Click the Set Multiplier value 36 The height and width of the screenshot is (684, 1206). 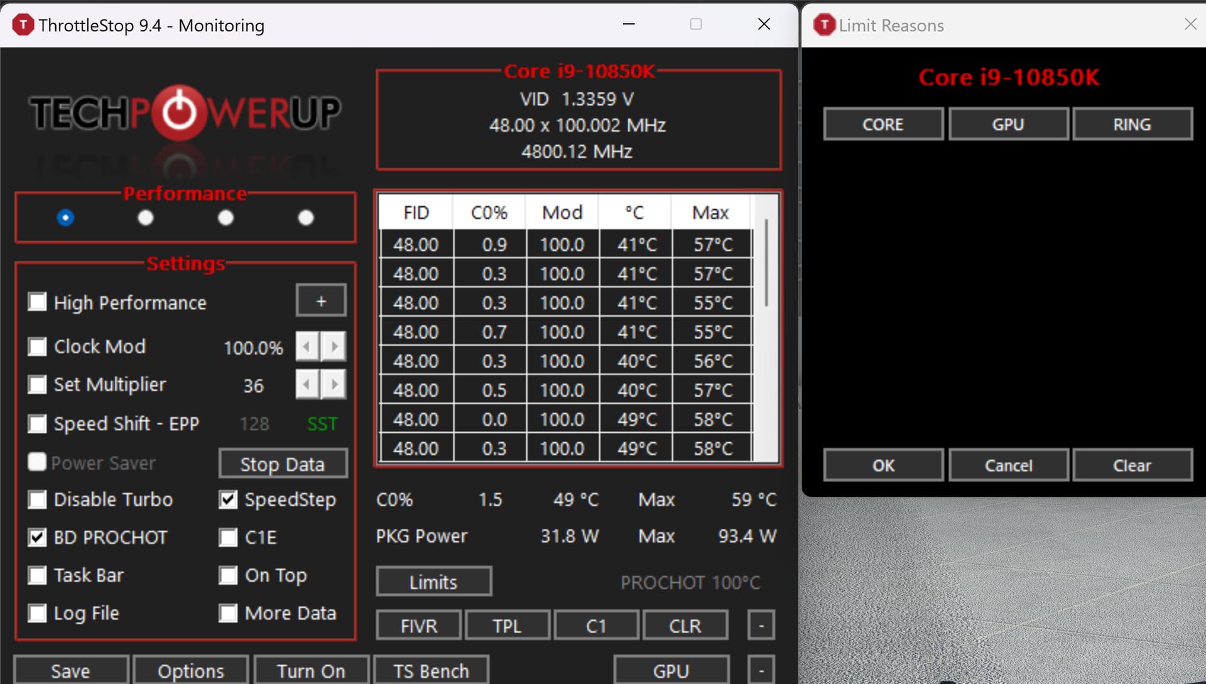(254, 386)
